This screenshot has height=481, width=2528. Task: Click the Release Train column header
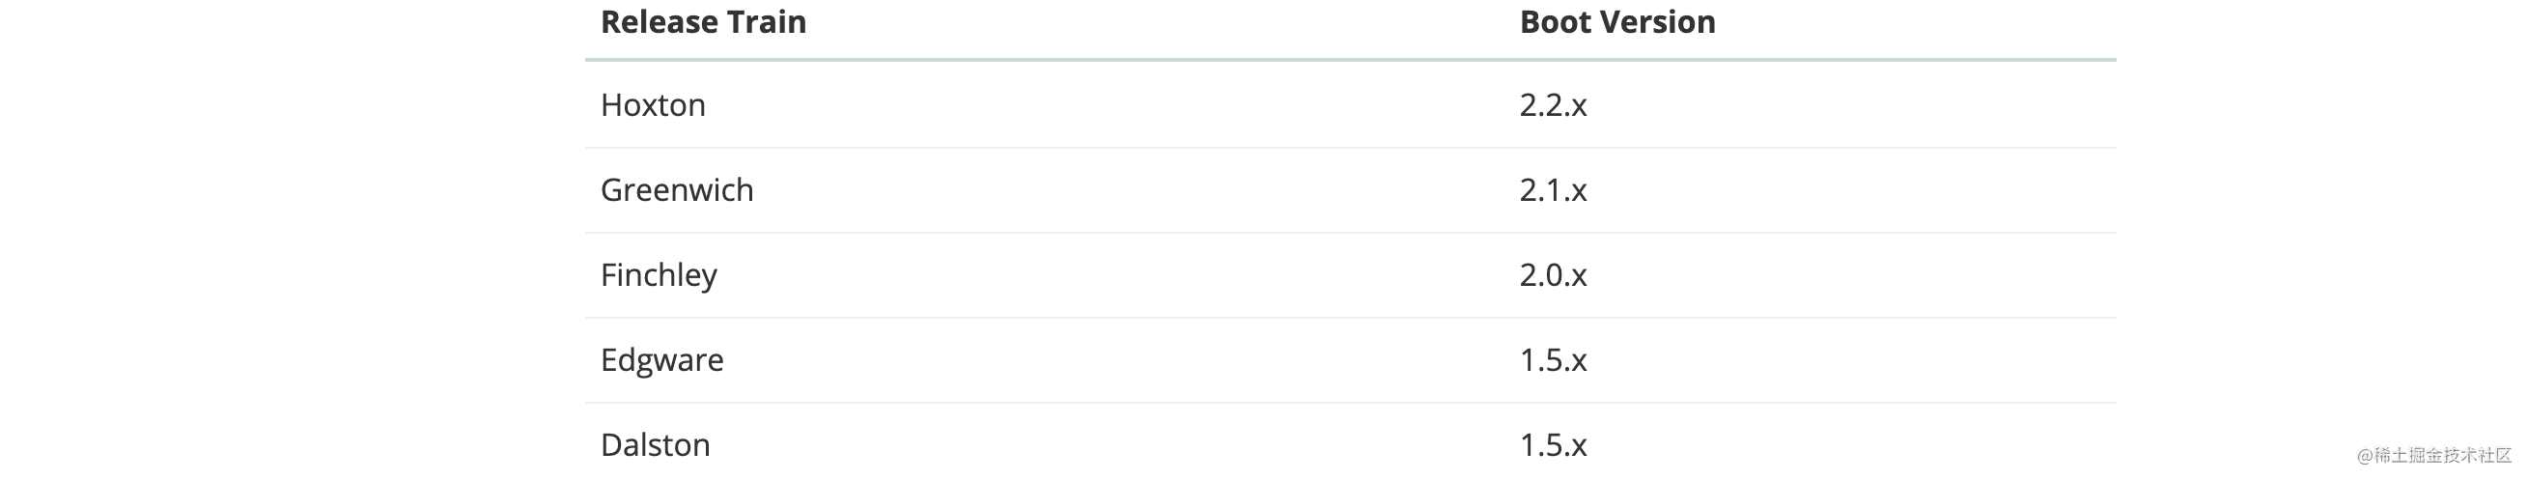pos(703,21)
